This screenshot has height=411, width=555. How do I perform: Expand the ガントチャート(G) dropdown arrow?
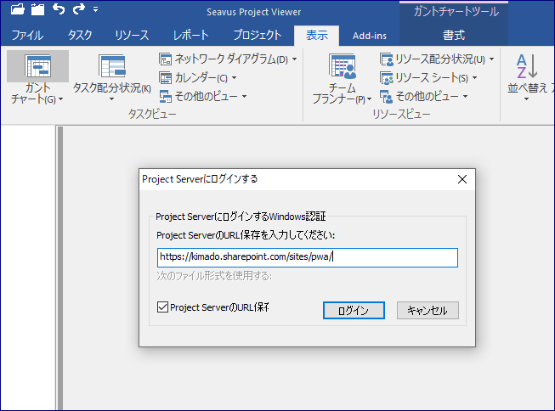tap(61, 99)
